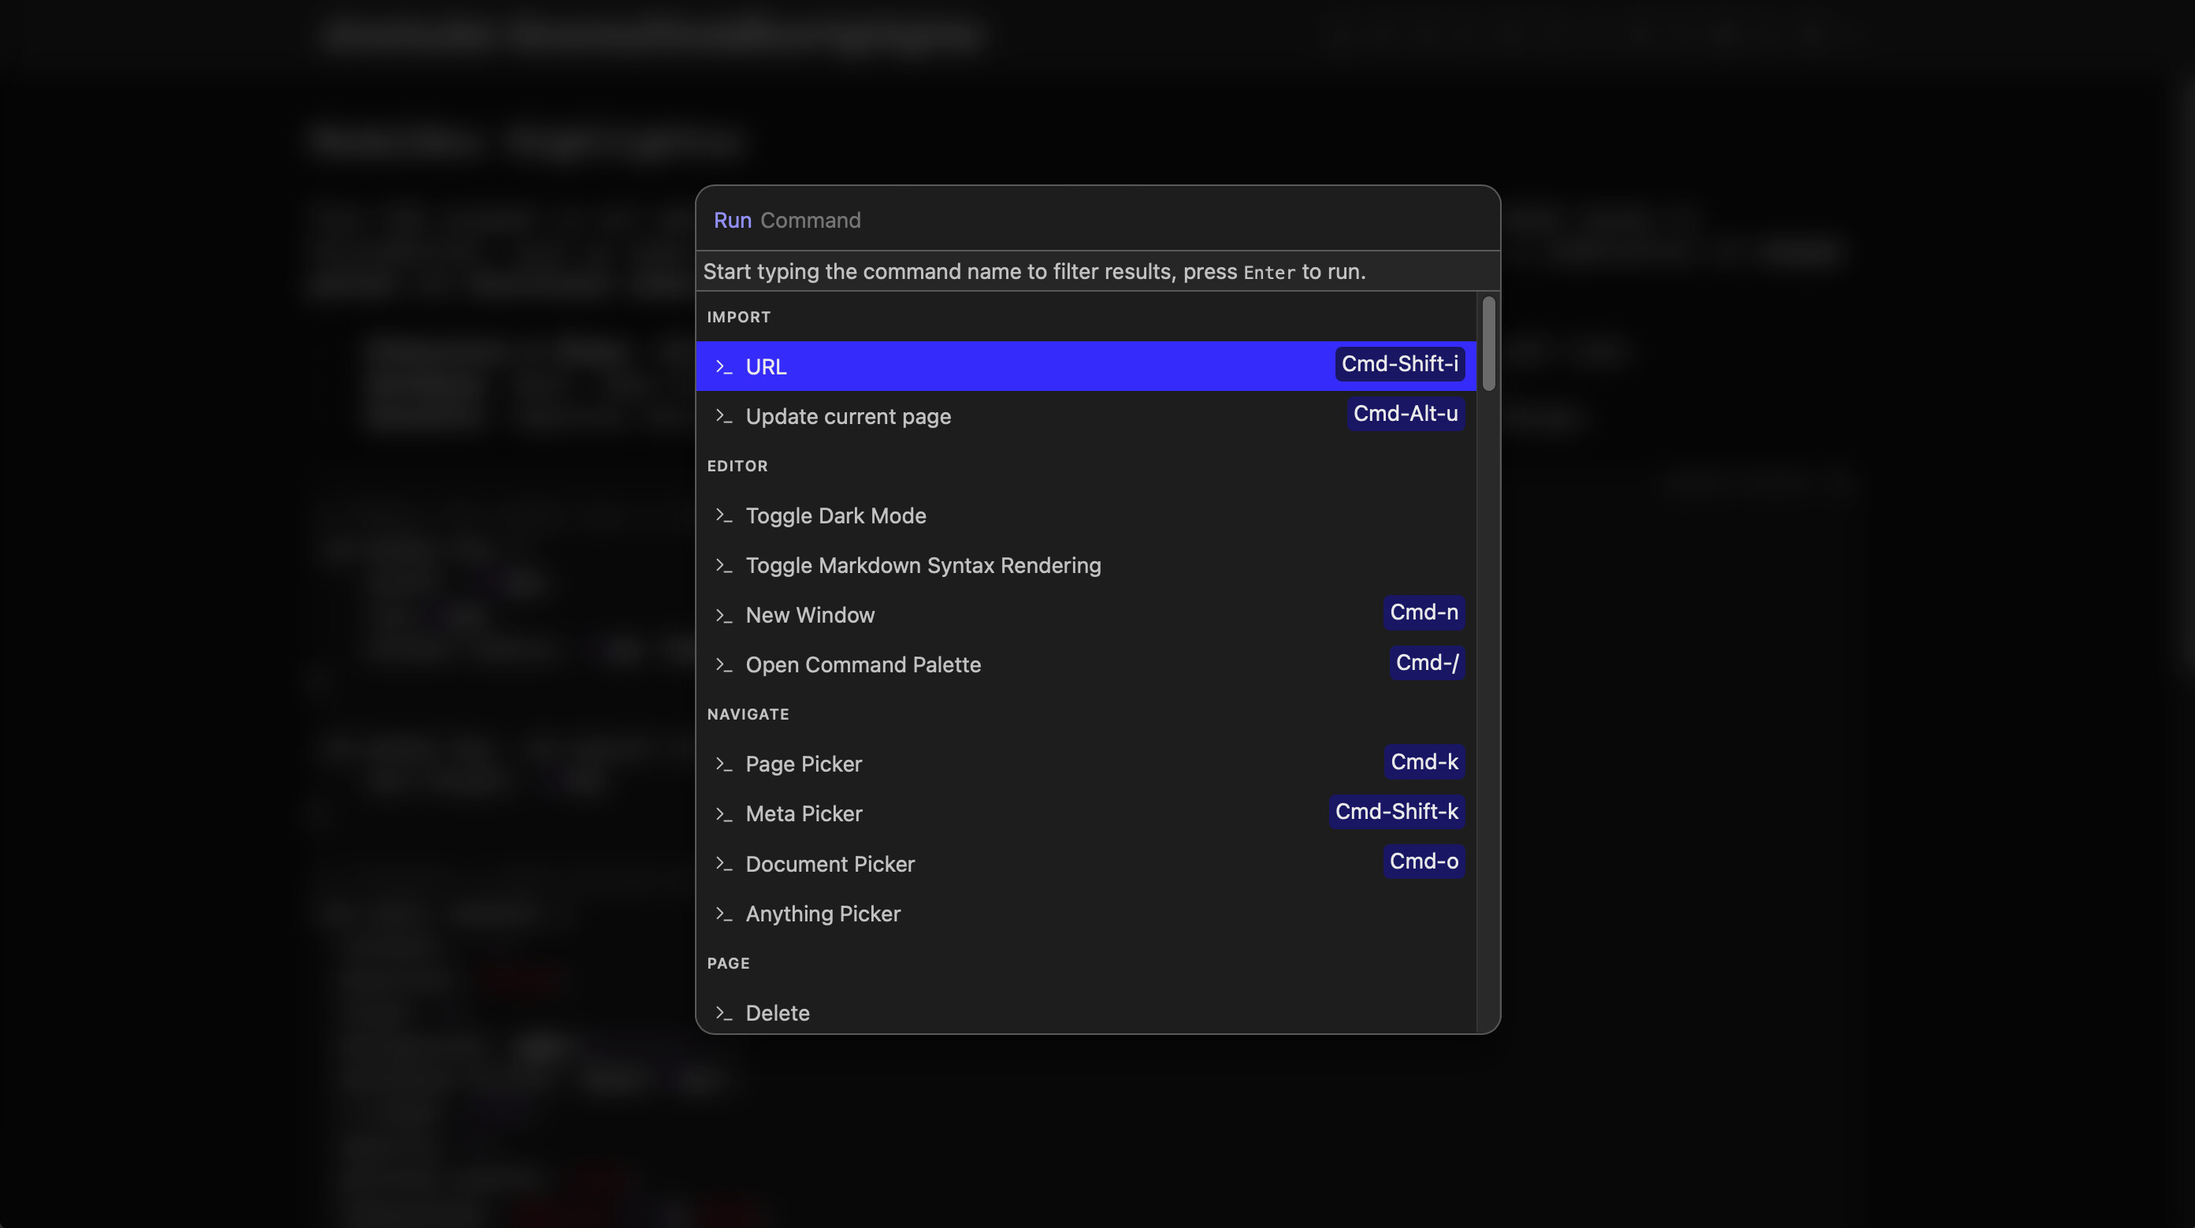Click the terminal icon beside URL command
This screenshot has height=1228, width=2195.
point(723,367)
